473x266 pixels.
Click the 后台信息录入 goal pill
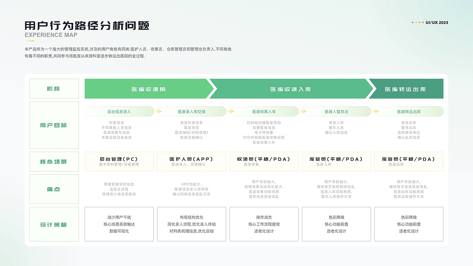pos(119,111)
